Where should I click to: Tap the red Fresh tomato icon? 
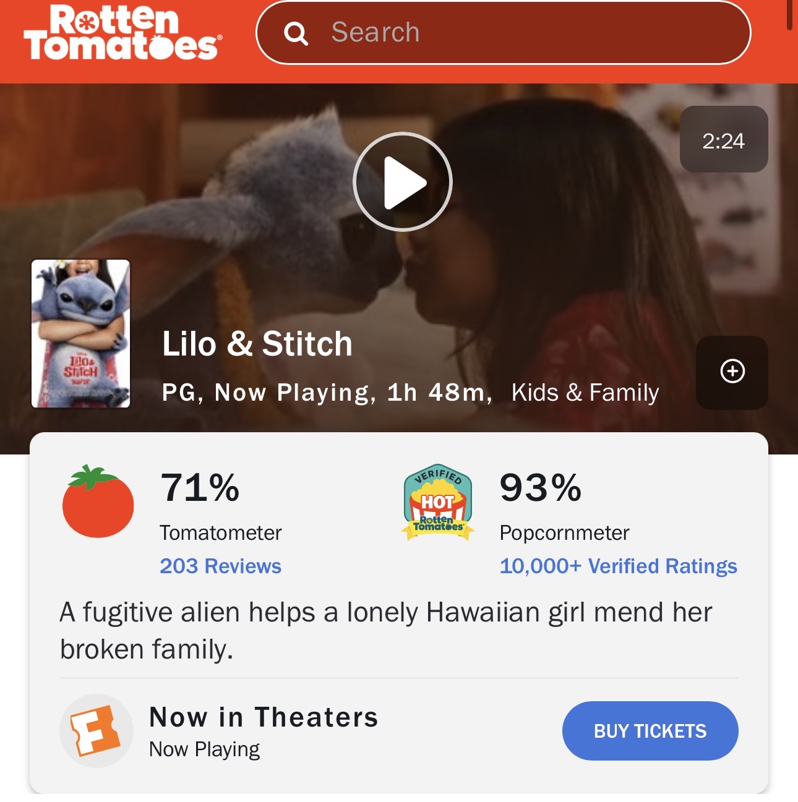(x=98, y=501)
